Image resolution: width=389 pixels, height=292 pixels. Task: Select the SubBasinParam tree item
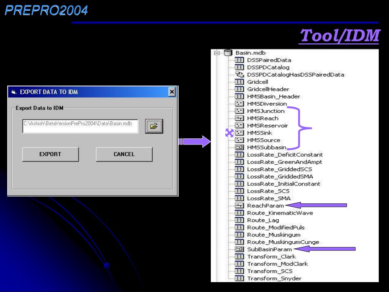point(269,249)
